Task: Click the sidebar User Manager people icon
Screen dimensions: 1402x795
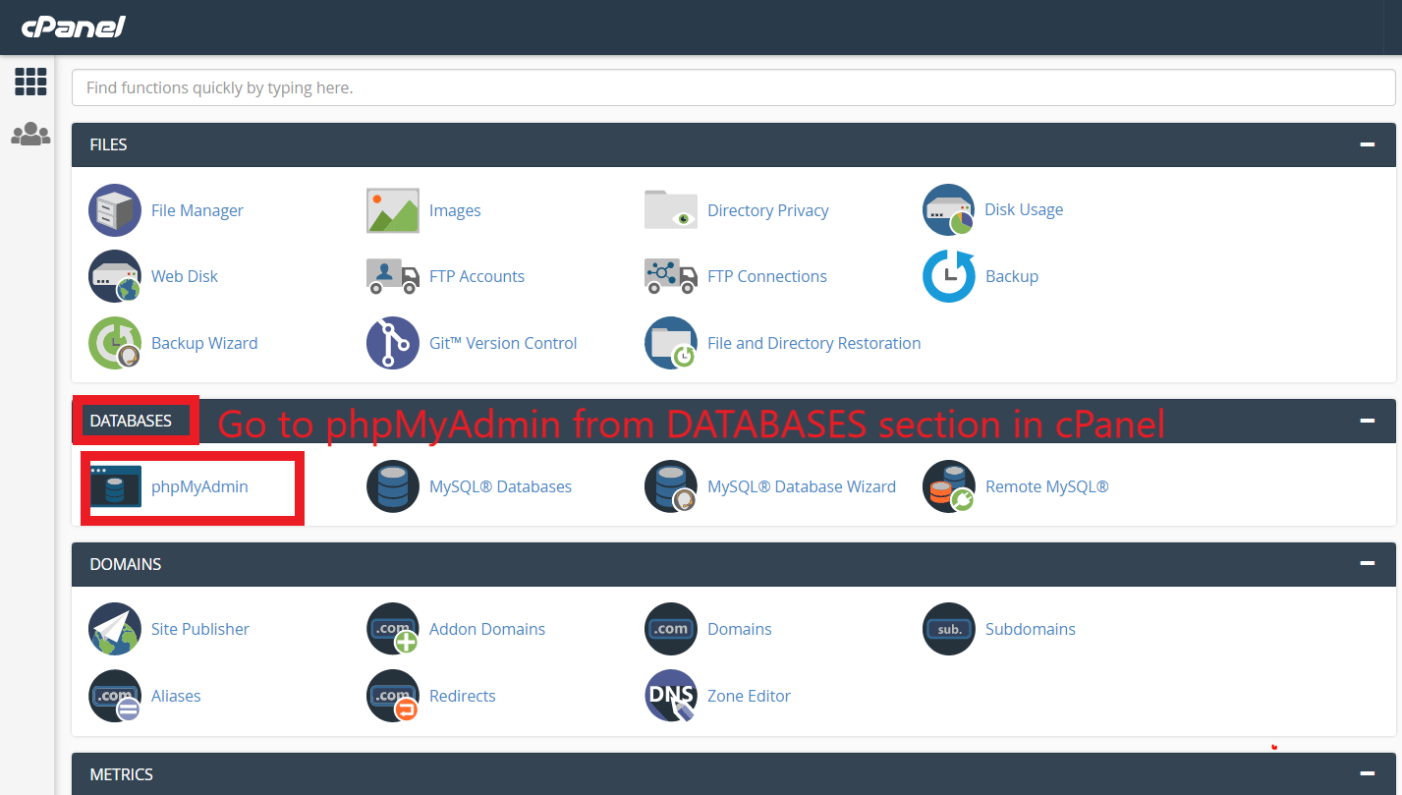Action: pyautogui.click(x=30, y=134)
